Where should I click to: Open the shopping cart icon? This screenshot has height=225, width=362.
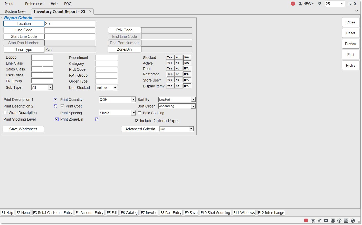coord(313,221)
